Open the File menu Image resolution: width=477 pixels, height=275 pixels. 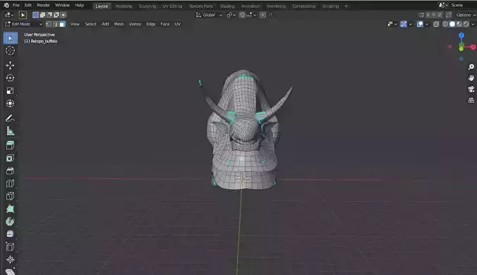click(16, 5)
